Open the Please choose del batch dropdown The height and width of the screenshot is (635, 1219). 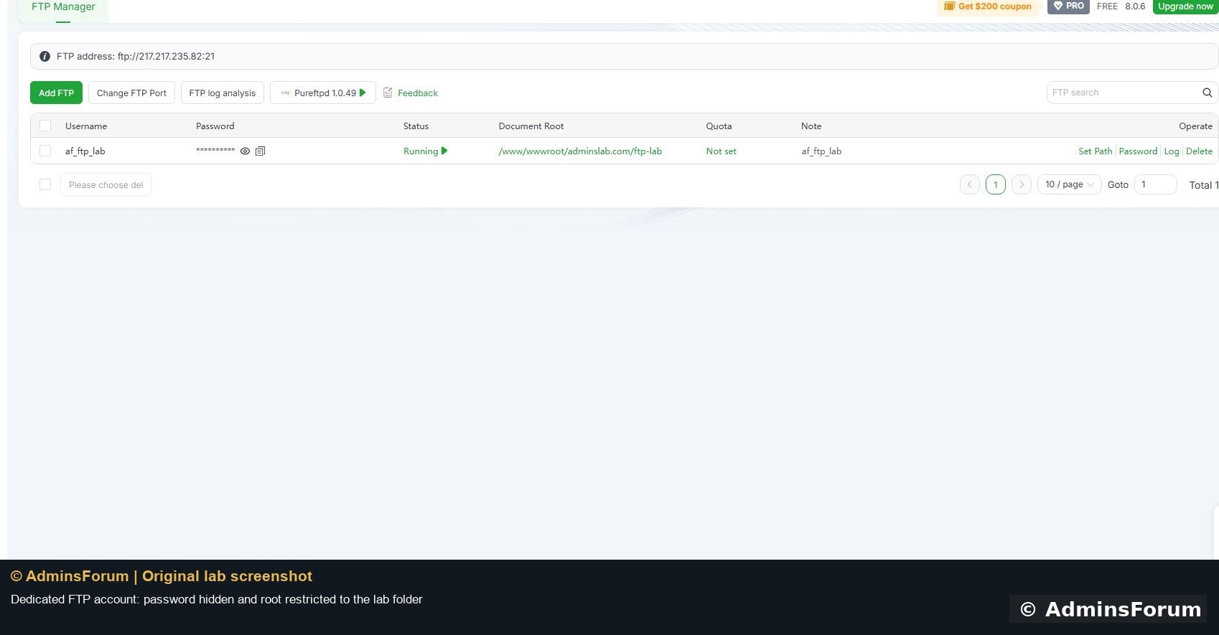106,184
